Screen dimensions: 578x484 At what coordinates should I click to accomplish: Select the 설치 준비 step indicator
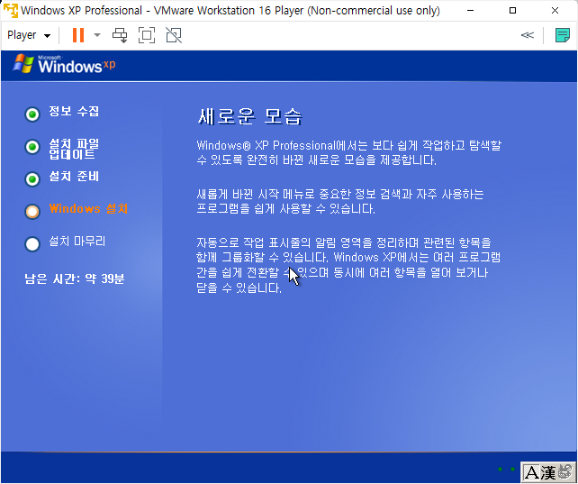pos(32,179)
